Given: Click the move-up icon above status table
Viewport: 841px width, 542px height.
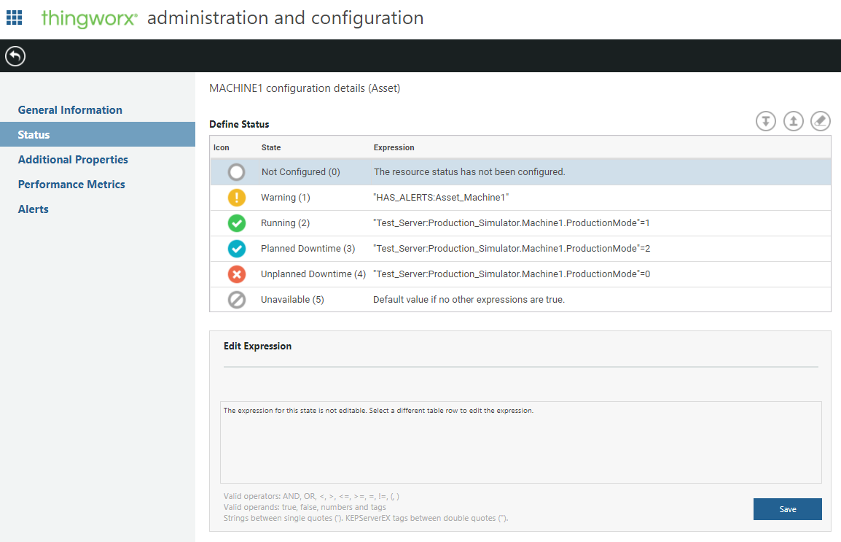Looking at the screenshot, I should 793,121.
